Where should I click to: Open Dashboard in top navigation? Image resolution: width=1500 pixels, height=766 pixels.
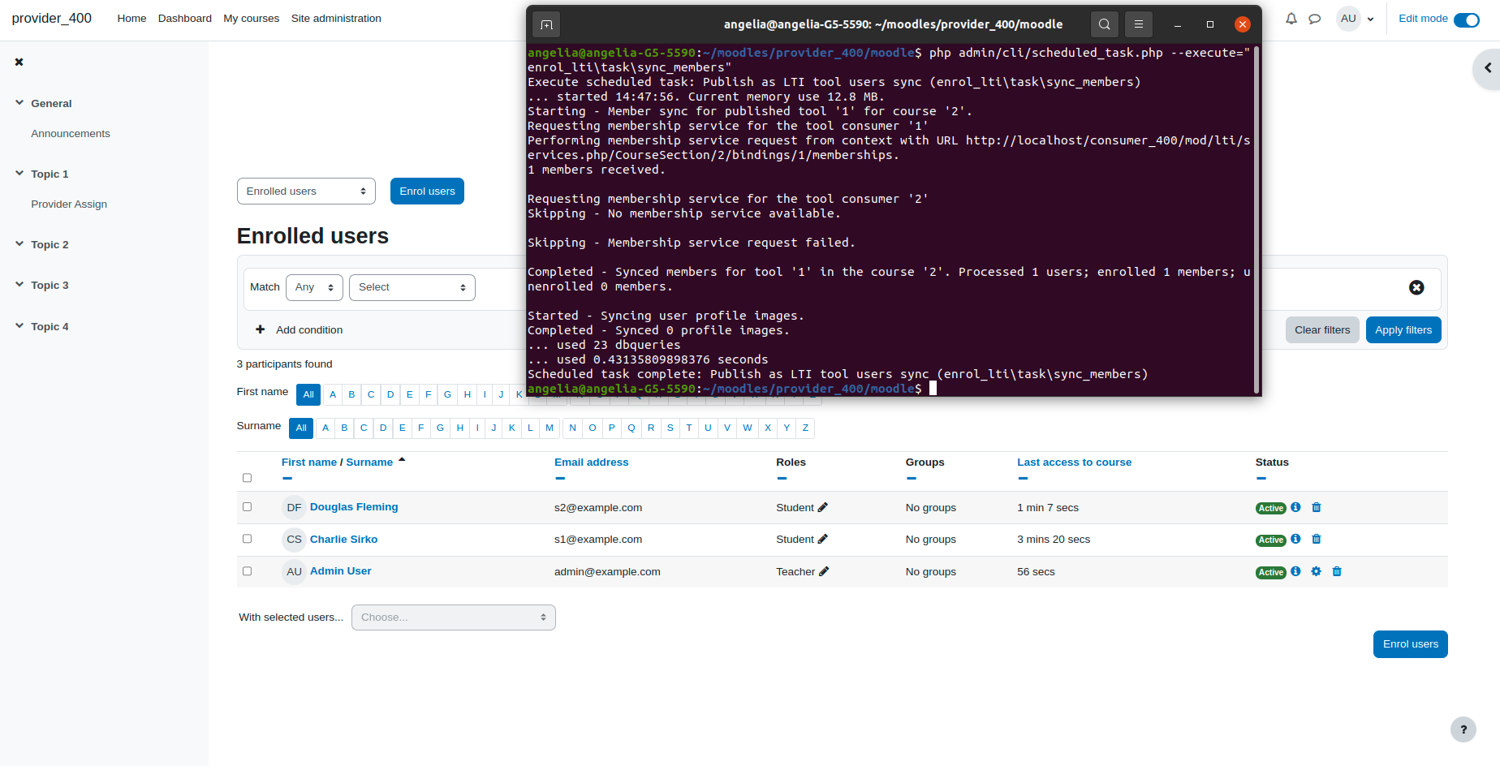click(x=185, y=19)
